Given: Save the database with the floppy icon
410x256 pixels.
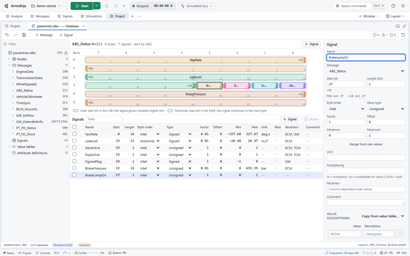Looking at the screenshot, I should 24,35.
